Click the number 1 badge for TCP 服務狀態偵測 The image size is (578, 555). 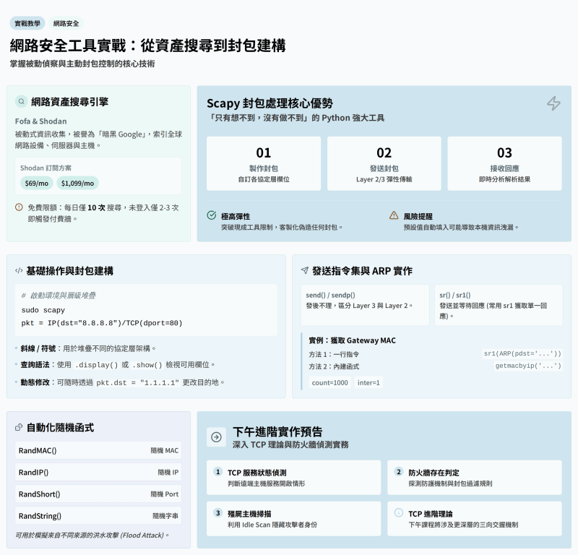coord(218,472)
